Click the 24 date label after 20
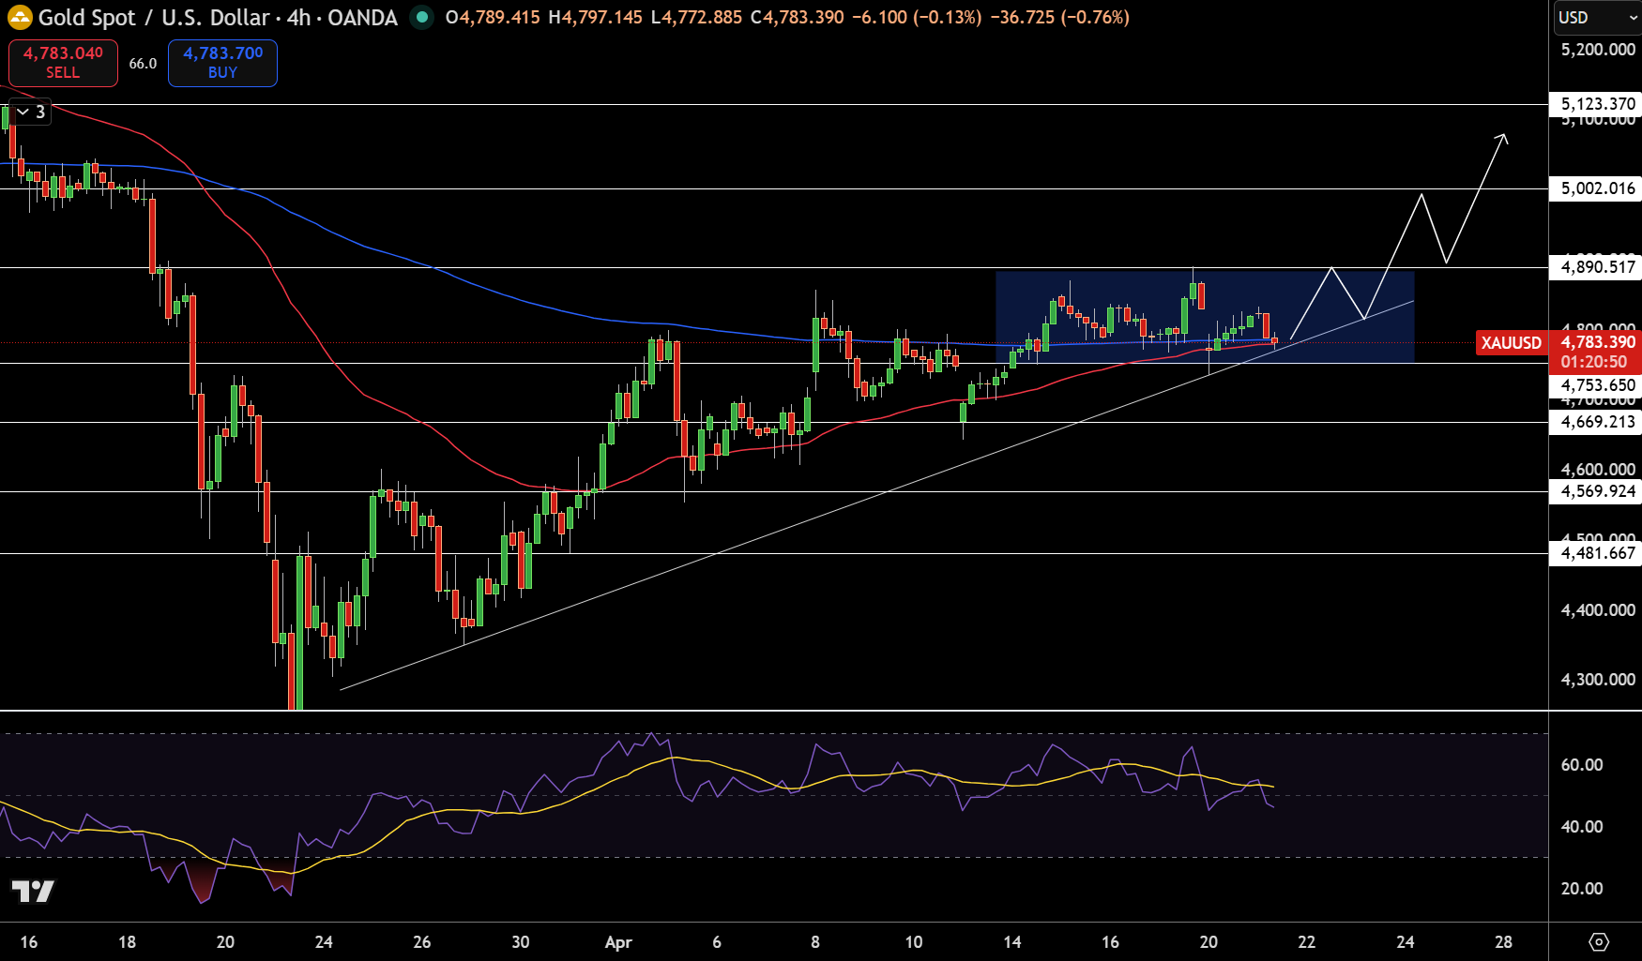The width and height of the screenshot is (1642, 961). point(324,942)
